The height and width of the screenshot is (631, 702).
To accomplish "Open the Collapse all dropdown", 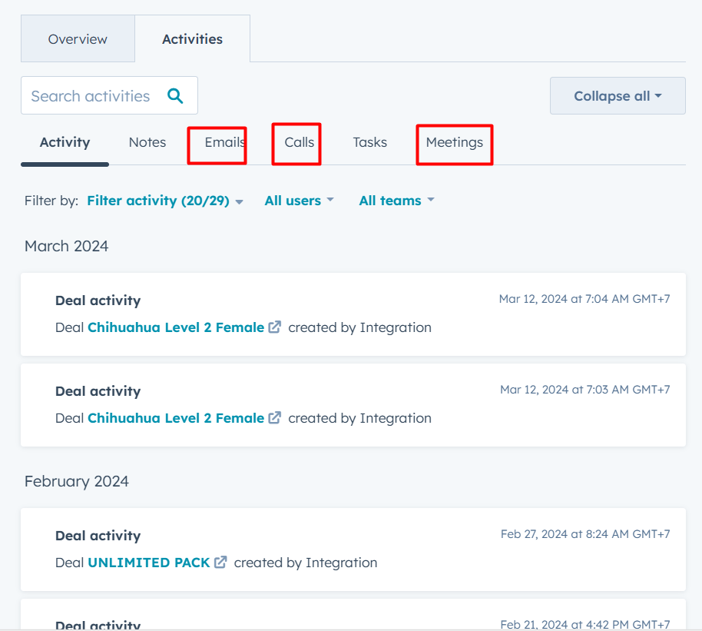I will point(618,96).
